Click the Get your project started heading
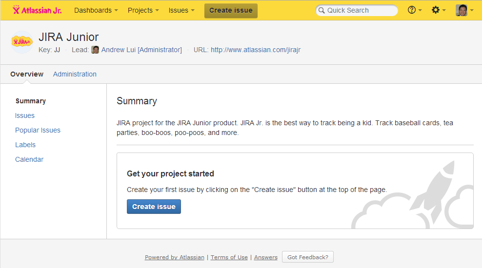The height and width of the screenshot is (268, 482). [x=170, y=173]
